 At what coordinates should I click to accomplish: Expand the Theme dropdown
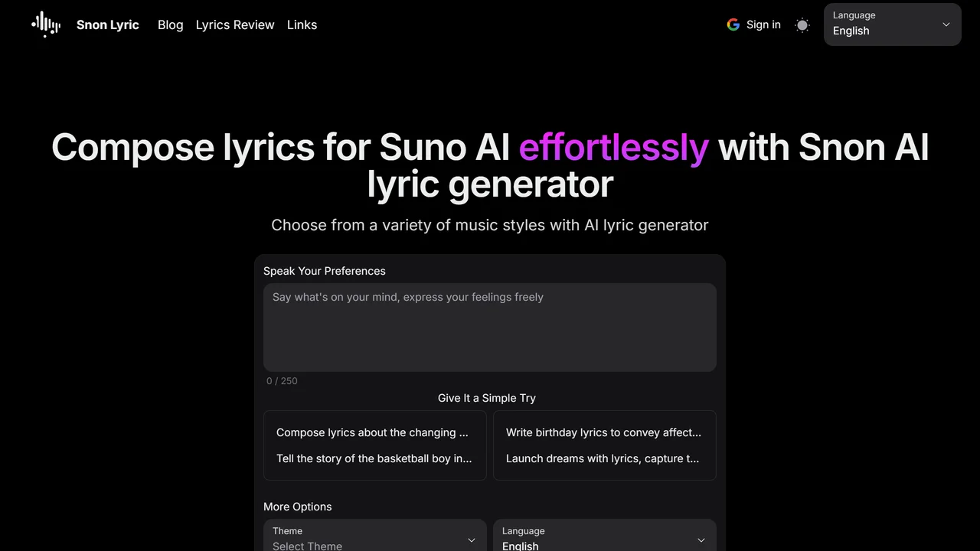[x=375, y=536]
